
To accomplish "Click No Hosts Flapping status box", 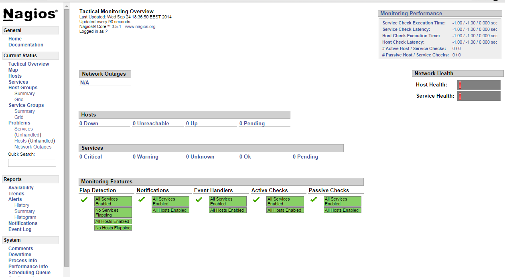I will click(113, 228).
